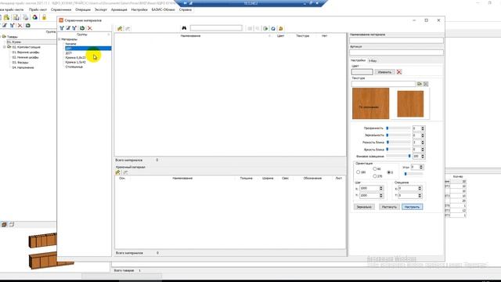Screen dimensions: 501x282
Task: Click clear texture icon beside texture field
Action: click(426, 84)
